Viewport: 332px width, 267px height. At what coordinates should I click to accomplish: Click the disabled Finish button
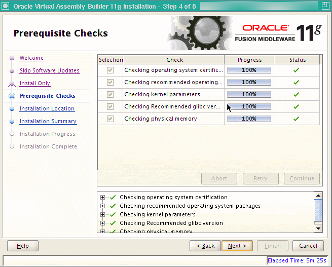[x=273, y=246]
